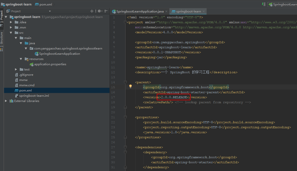Viewport: 297px width, 171px height.
Task: Fold the project element at line 2
Action: (125, 22)
